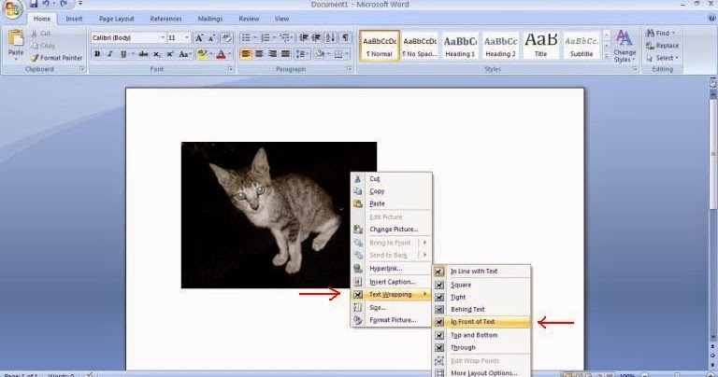This screenshot has height=377, width=718.
Task: Expand the Styles gallery More arrow
Action: pos(606,57)
